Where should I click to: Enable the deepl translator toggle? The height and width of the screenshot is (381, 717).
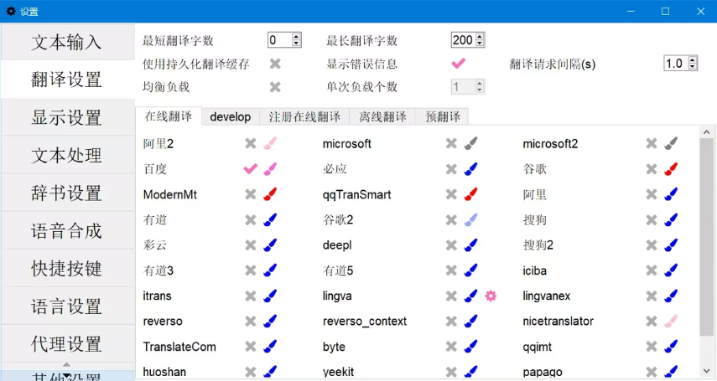point(451,245)
